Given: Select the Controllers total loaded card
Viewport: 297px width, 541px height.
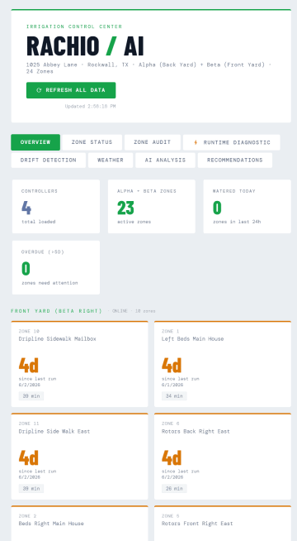Looking at the screenshot, I should (56, 206).
